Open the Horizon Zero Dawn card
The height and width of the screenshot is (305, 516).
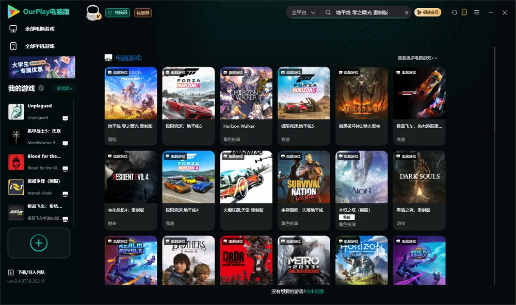coord(362,260)
